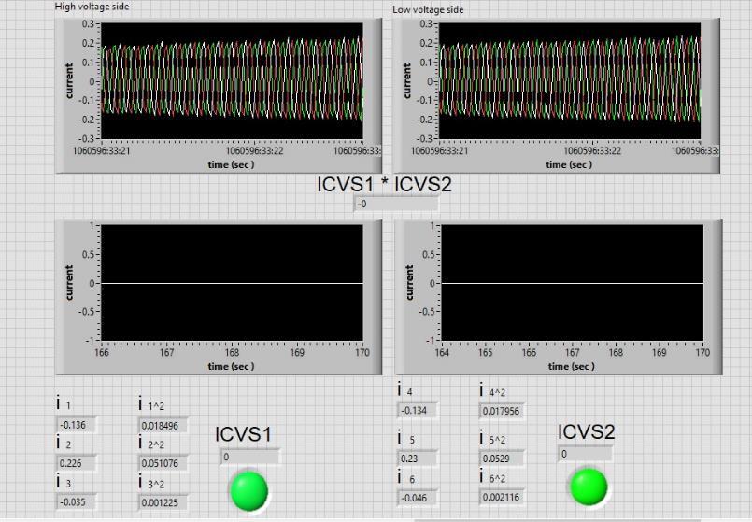Click the 'current' y-axis label of Low voltage graph
The height and width of the screenshot is (522, 752).
click(x=407, y=81)
